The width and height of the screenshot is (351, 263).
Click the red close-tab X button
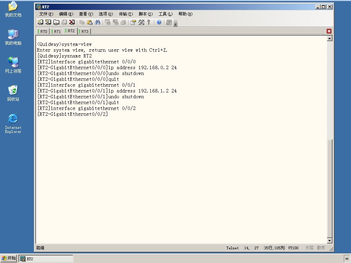coord(329,31)
